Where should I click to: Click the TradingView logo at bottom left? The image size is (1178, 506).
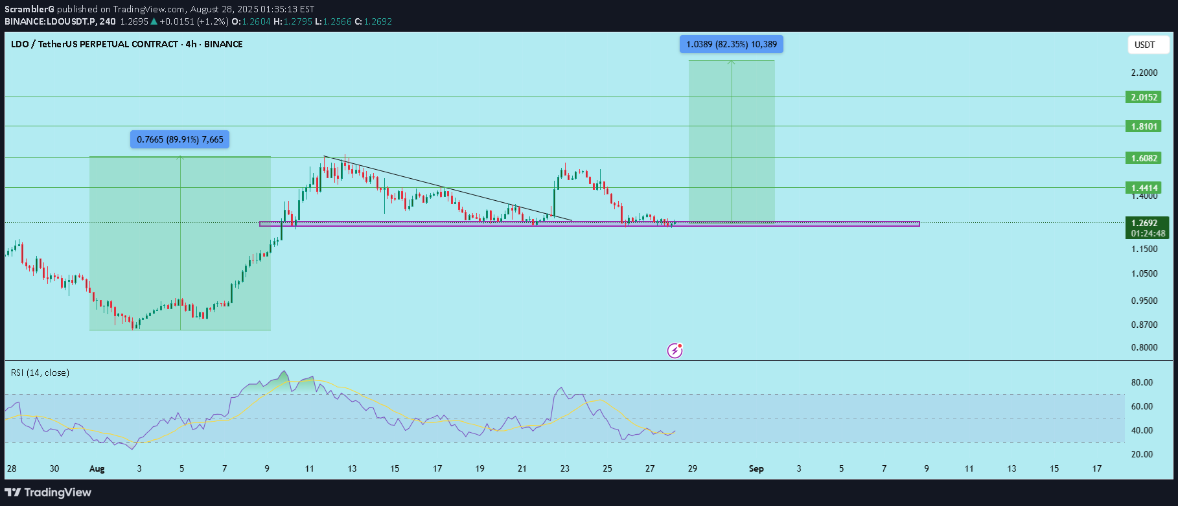[49, 492]
